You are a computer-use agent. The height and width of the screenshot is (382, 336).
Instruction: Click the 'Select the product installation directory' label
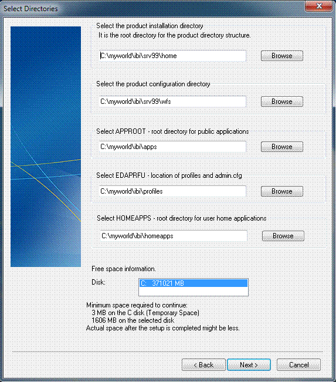(150, 26)
